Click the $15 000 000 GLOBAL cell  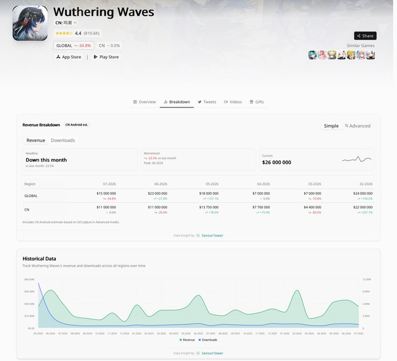[x=106, y=193]
